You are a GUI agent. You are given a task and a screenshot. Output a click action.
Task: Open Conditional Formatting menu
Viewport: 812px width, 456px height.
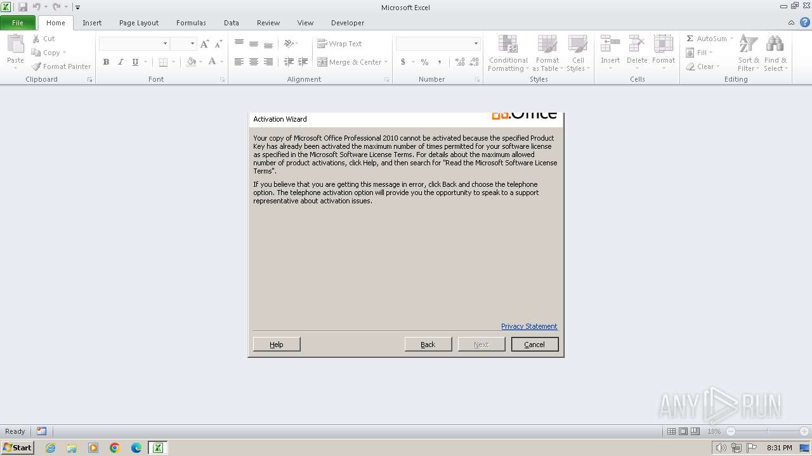coord(508,53)
